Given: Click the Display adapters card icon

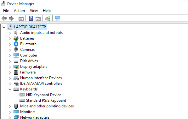Looking at the screenshot, I should tap(16, 67).
